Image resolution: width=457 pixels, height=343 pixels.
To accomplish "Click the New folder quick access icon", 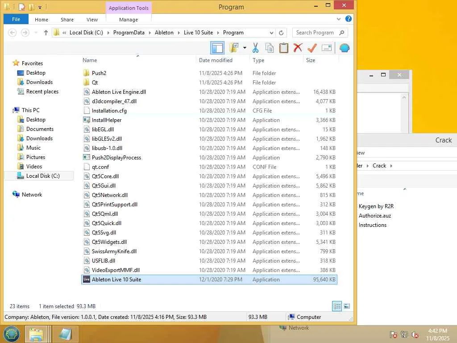I will 32,7.
